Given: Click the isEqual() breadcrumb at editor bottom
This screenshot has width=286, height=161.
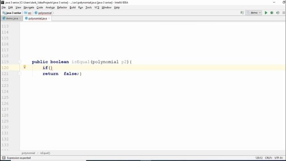Looking at the screenshot, I should pos(45,153).
